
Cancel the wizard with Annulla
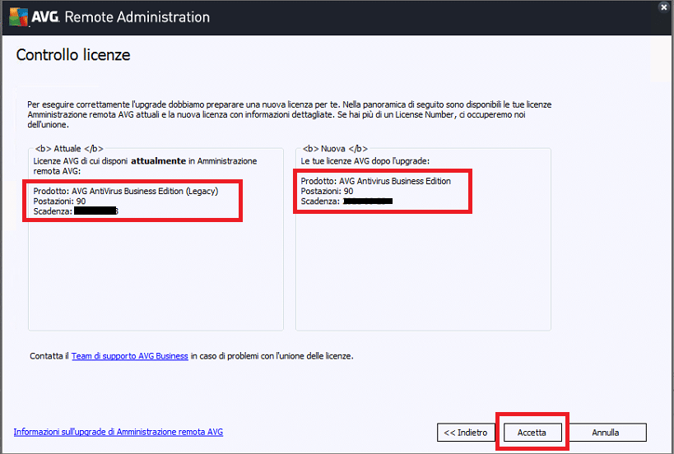pos(605,432)
